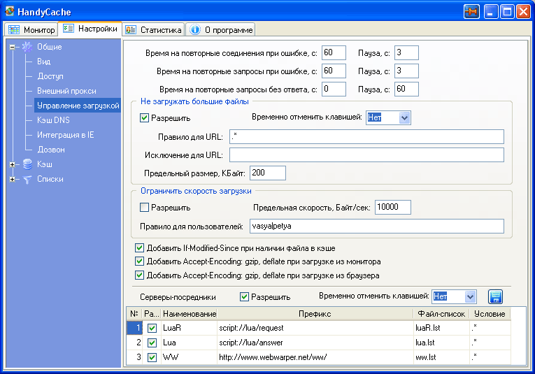Click pause field for request retries on error
Viewport: 535px width, 374px height.
(x=406, y=71)
